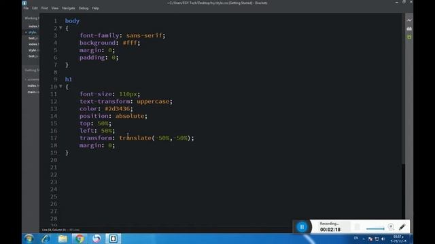Click the round blue taskbar icon beside Chrome

(97, 239)
